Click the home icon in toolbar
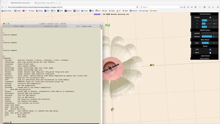This screenshot has height=124, width=220. tap(192, 7)
